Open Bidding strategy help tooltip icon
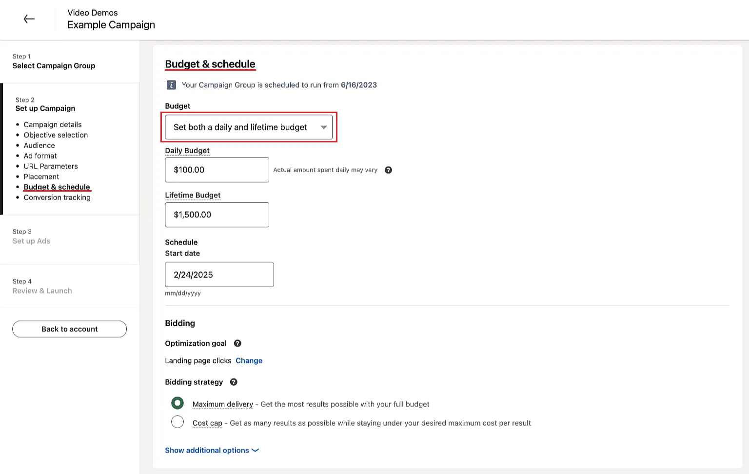 pyautogui.click(x=234, y=382)
